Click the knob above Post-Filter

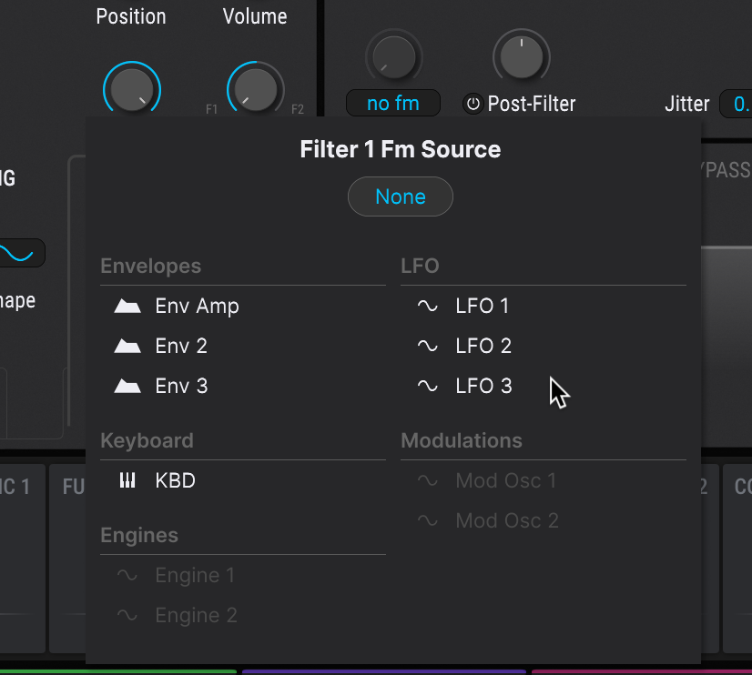pos(522,55)
